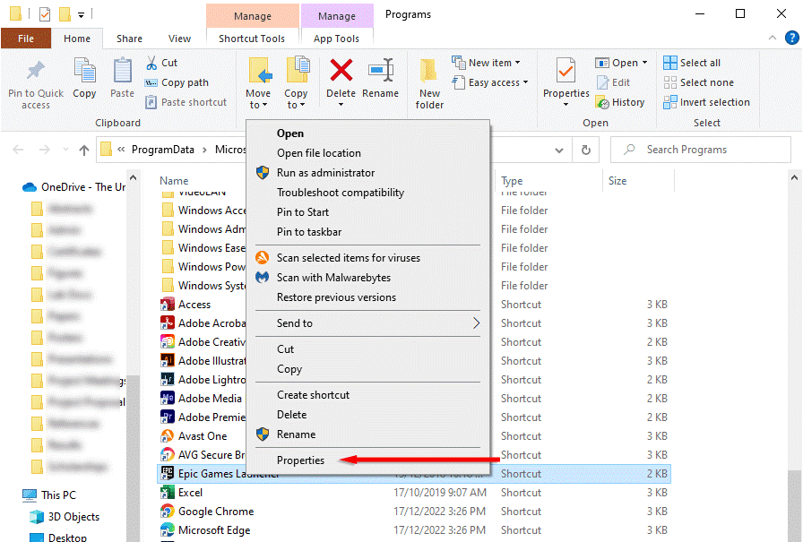The image size is (803, 542).
Task: Choose Create shortcut
Action: click(367, 395)
